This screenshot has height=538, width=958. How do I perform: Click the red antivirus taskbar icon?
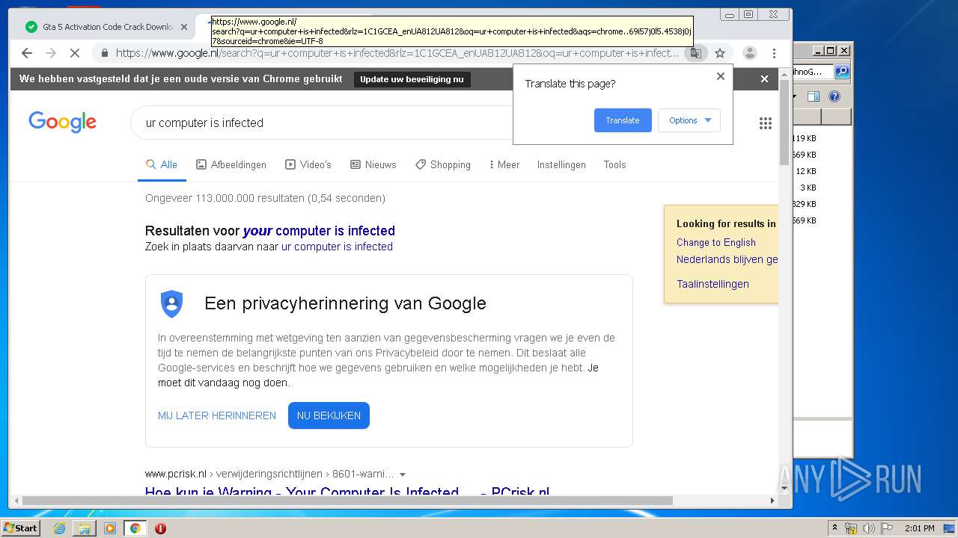pyautogui.click(x=160, y=528)
